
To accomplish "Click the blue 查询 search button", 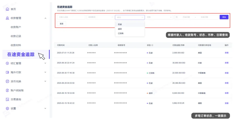I will 224,17.
